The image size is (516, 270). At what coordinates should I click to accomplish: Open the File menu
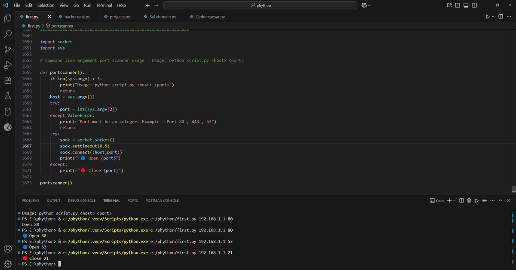17,5
